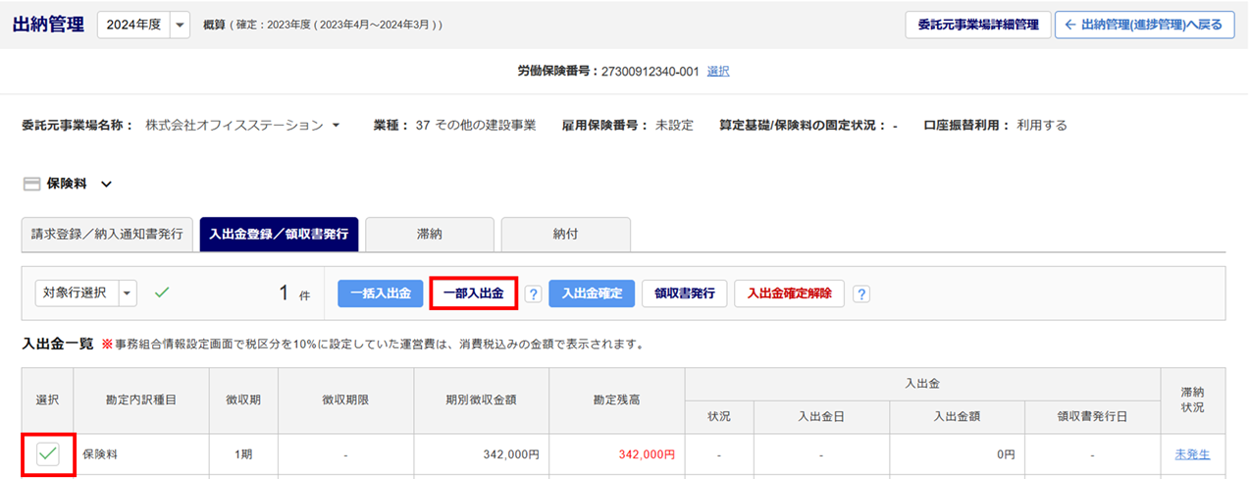Click the 一部入出金 button
The height and width of the screenshot is (479, 1250).
point(473,293)
